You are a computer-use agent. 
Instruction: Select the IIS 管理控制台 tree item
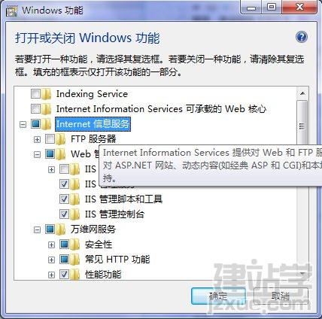click(114, 214)
